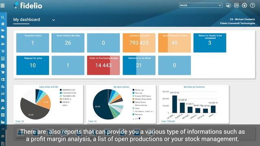Go to home via sidebar icon
260x146 pixels.
point(3,24)
